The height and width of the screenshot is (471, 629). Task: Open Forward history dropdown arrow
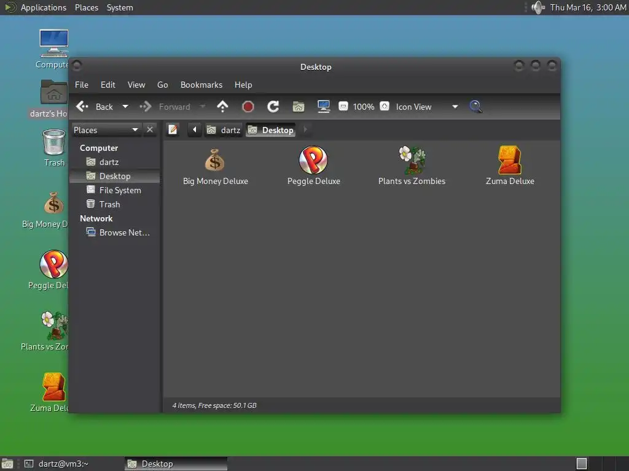pyautogui.click(x=203, y=107)
